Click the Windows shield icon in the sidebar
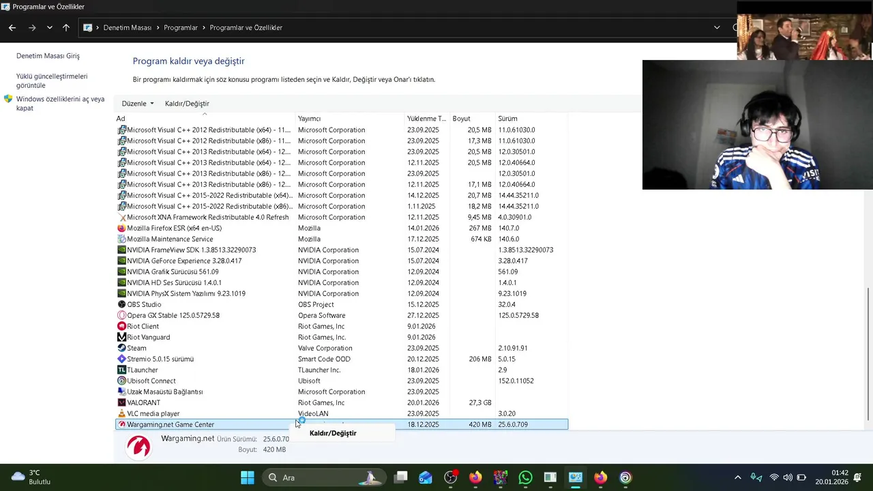Screen dimensions: 873x491 [8, 99]
